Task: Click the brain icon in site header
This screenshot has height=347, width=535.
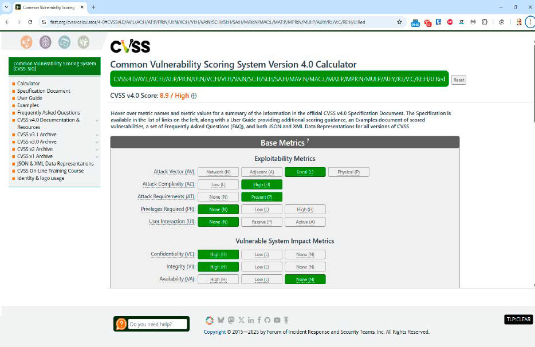Action: pos(45,42)
